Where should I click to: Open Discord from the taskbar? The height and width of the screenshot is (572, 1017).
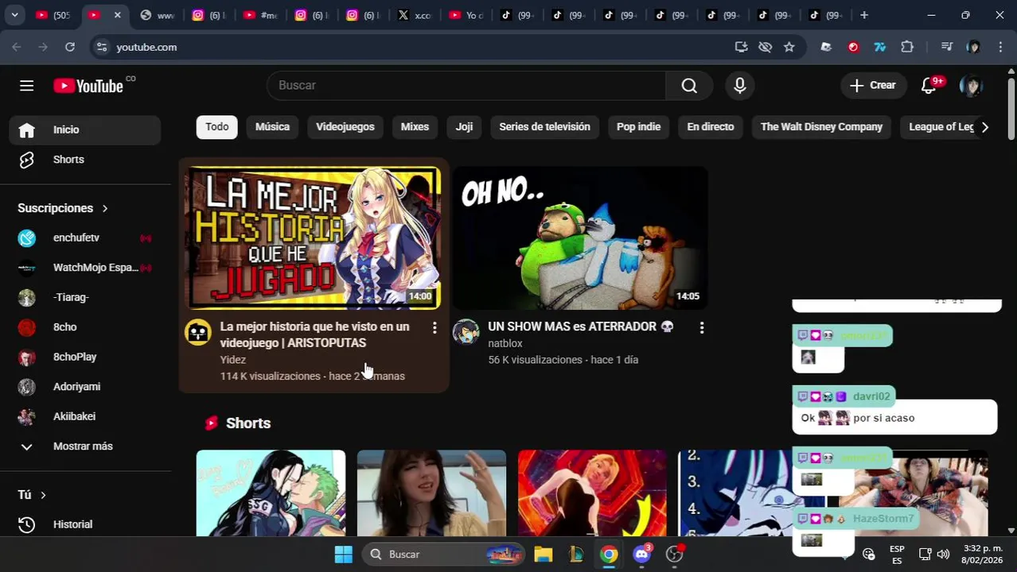coord(641,555)
